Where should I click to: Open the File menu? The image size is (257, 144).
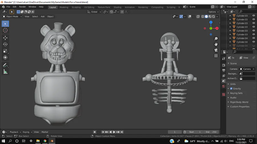coord(8,7)
